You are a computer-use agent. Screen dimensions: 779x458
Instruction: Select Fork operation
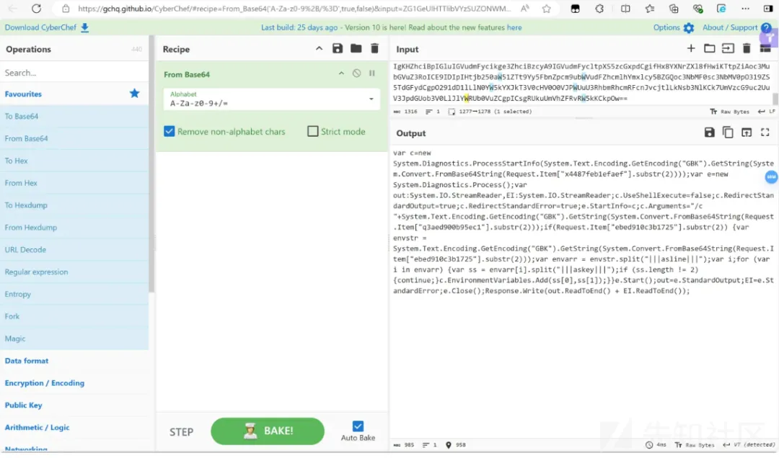tap(74, 316)
